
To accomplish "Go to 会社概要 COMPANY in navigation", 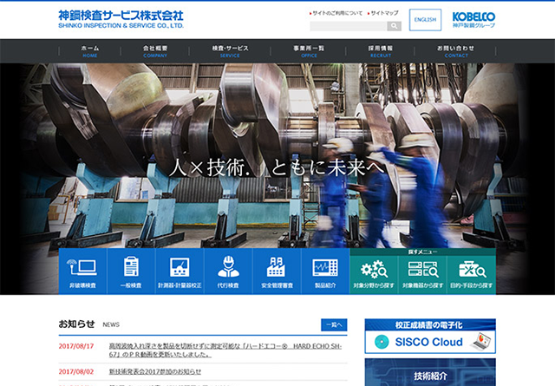I will [x=155, y=50].
